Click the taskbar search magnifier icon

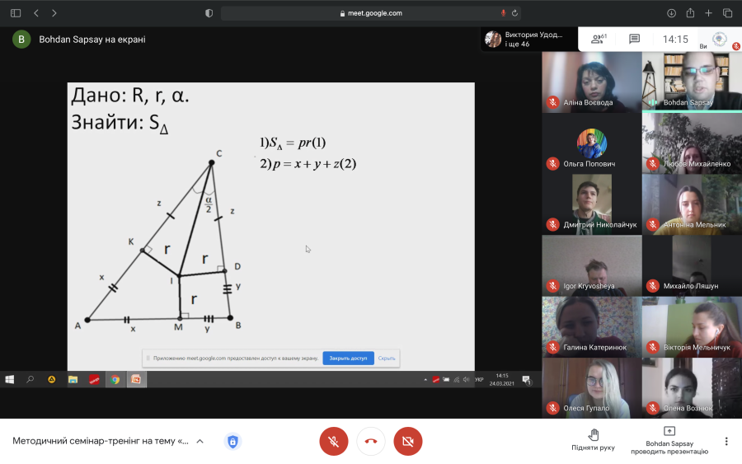click(31, 379)
